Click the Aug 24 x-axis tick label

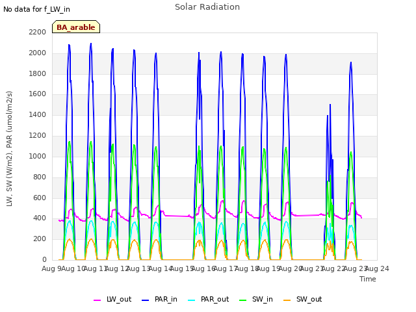[377, 268]
